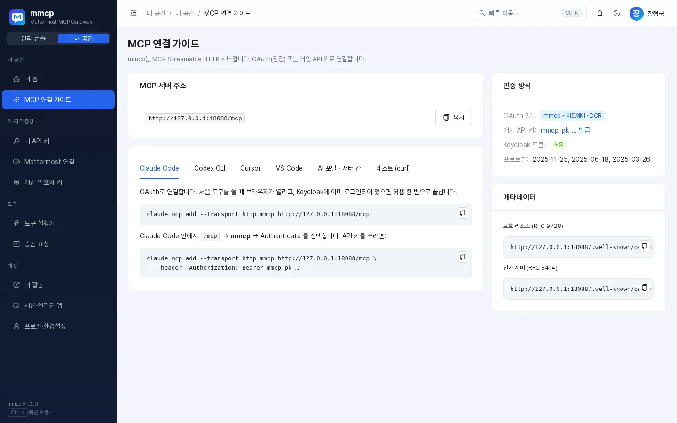Viewport: 677px width, 423px height.
Task: Toggle dark mode moon icon
Action: (x=617, y=13)
